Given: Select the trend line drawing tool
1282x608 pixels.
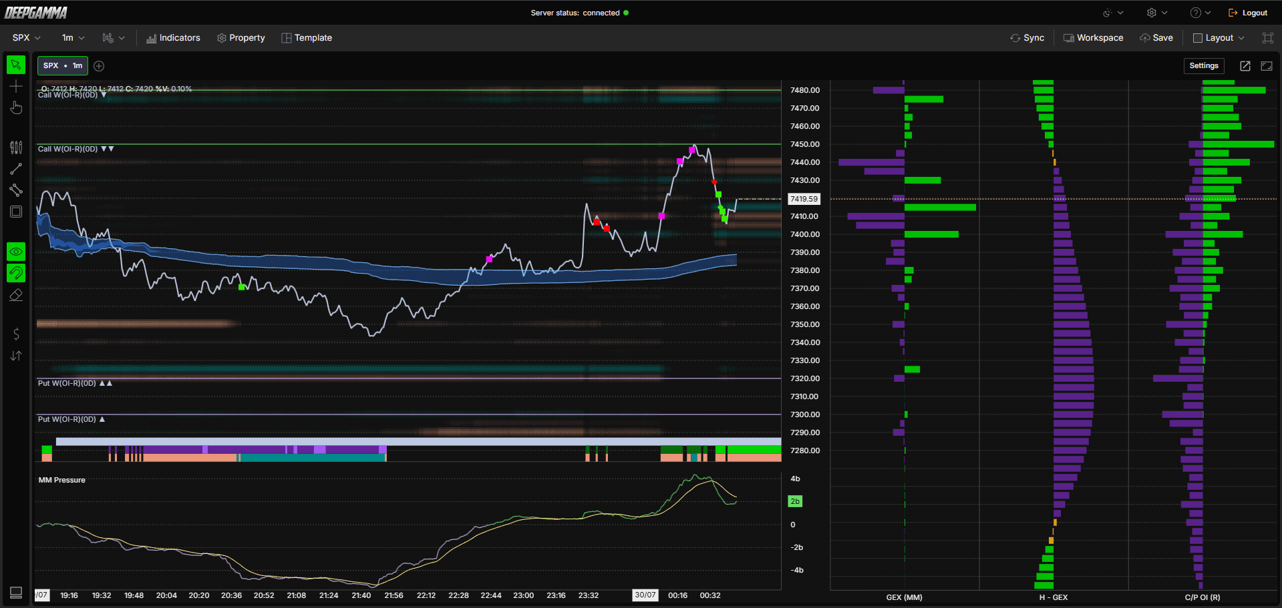Looking at the screenshot, I should [16, 169].
